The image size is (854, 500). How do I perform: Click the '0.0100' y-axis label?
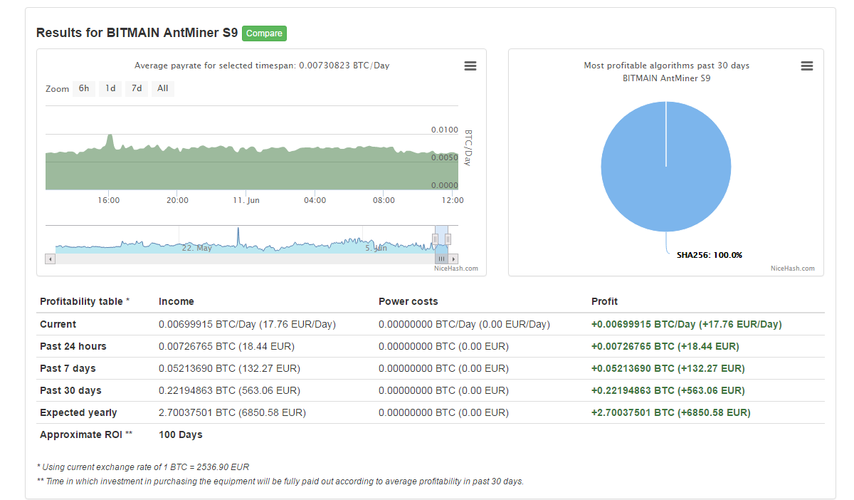pyautogui.click(x=445, y=130)
